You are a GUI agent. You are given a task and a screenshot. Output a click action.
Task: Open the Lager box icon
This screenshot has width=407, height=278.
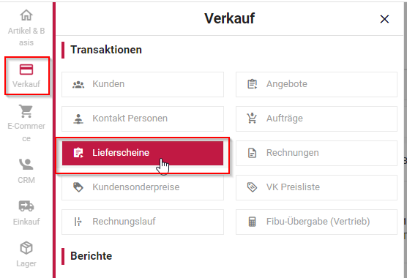coord(26,248)
